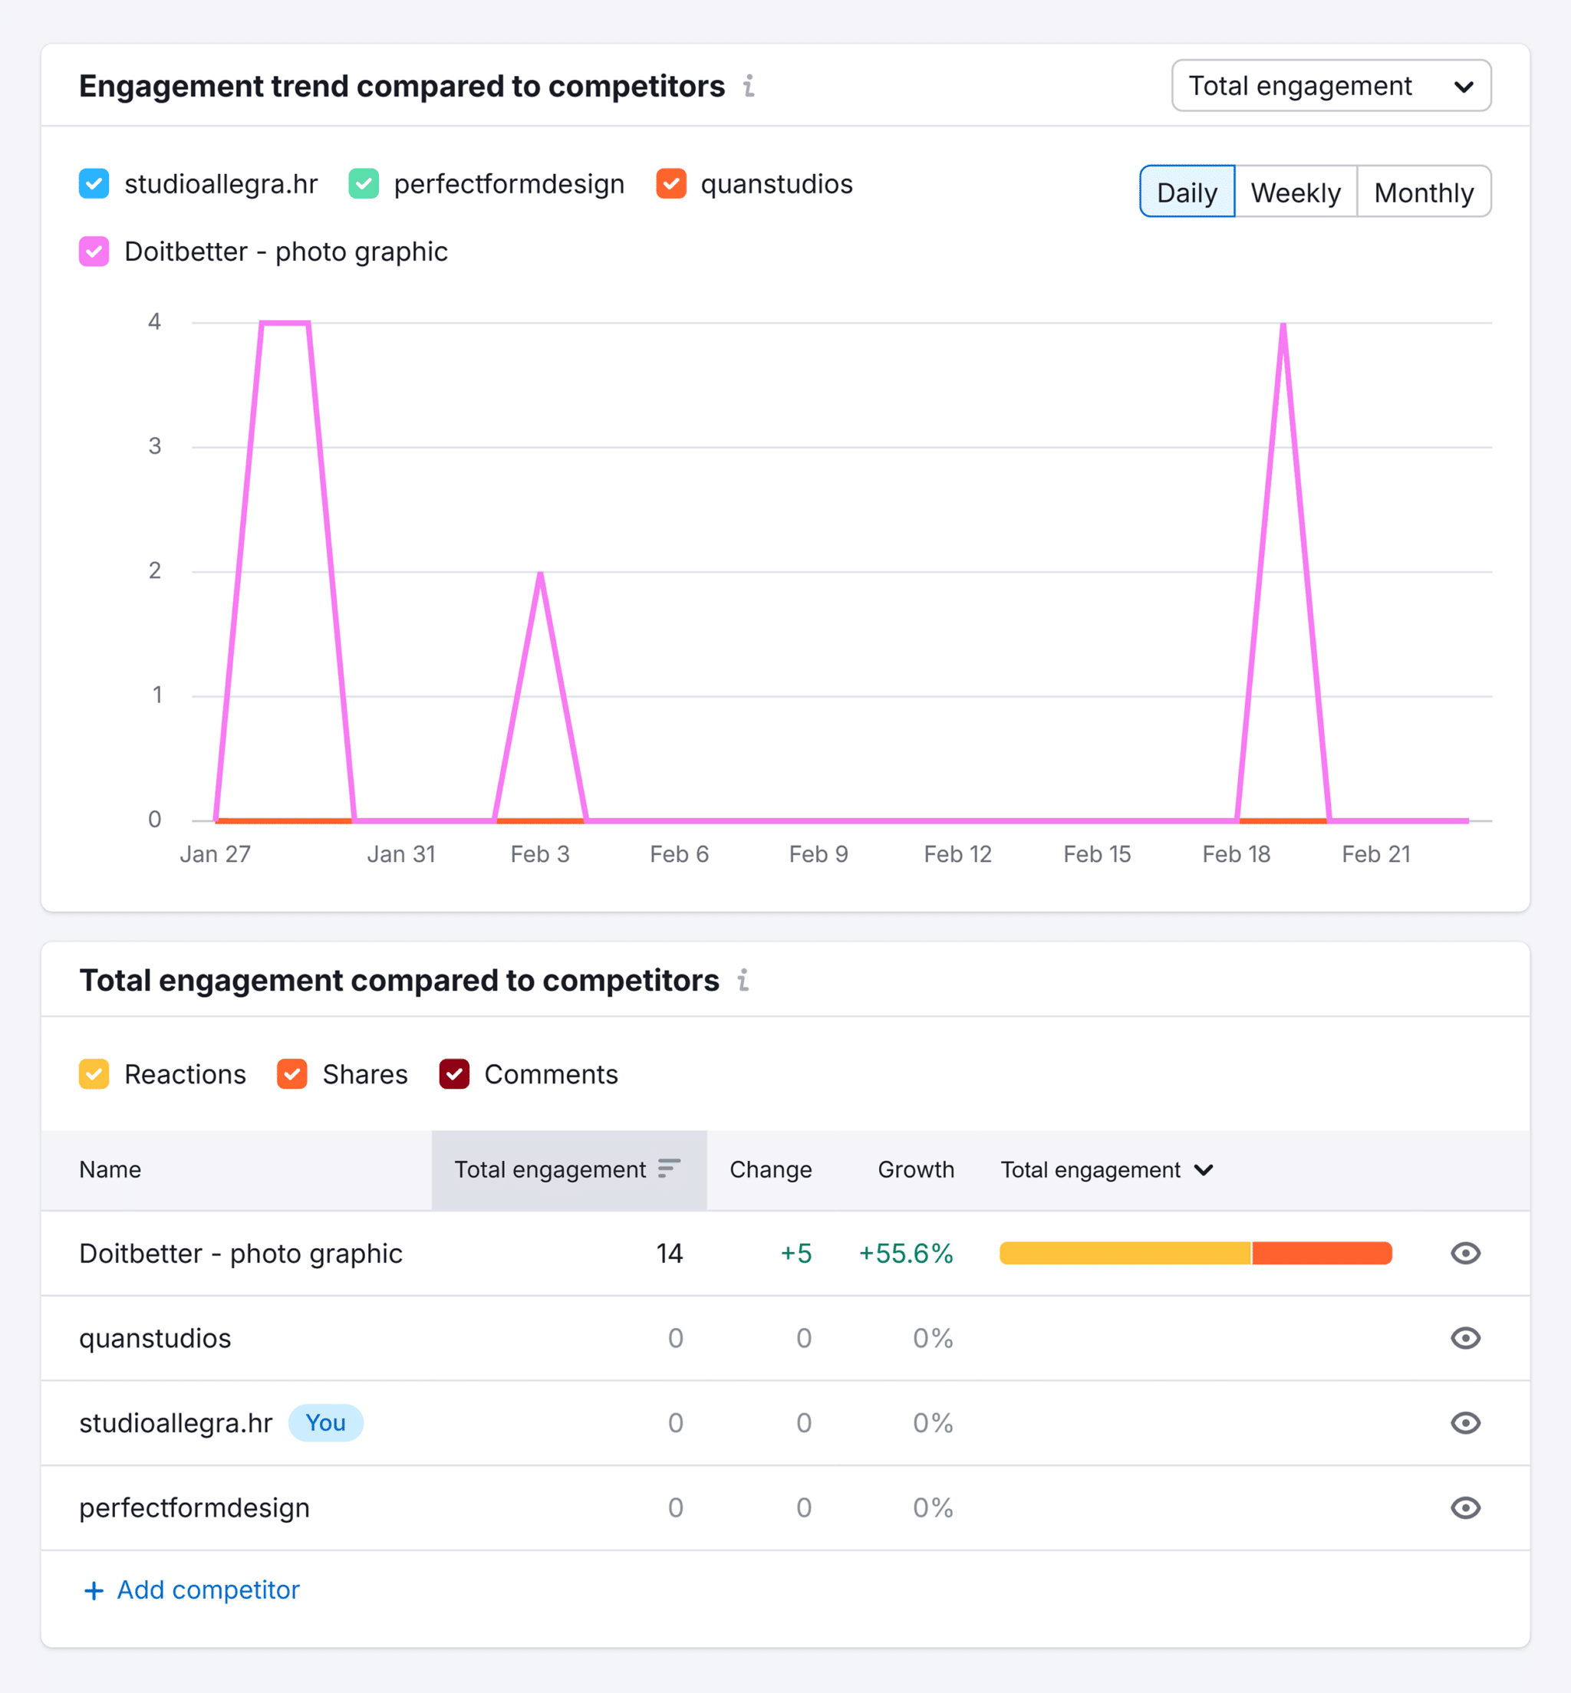This screenshot has width=1571, height=1693.
Task: Sort by Total engagement column header
Action: [x=568, y=1169]
